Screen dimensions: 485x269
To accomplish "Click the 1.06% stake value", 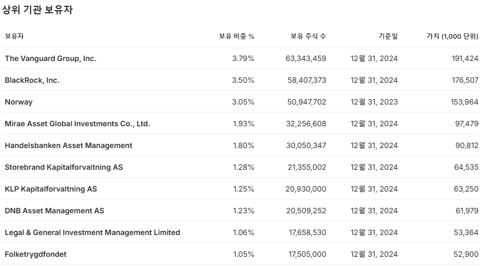I will click(x=244, y=232).
